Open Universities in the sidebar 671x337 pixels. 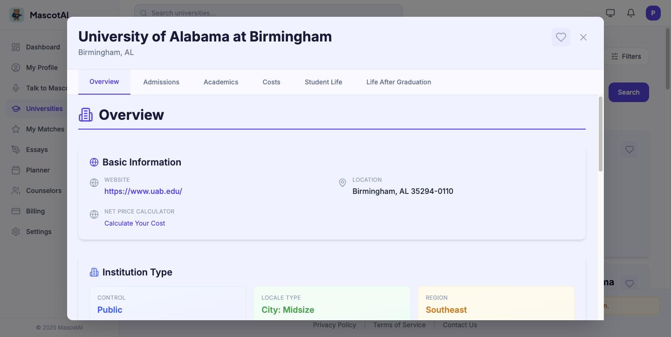click(x=44, y=109)
